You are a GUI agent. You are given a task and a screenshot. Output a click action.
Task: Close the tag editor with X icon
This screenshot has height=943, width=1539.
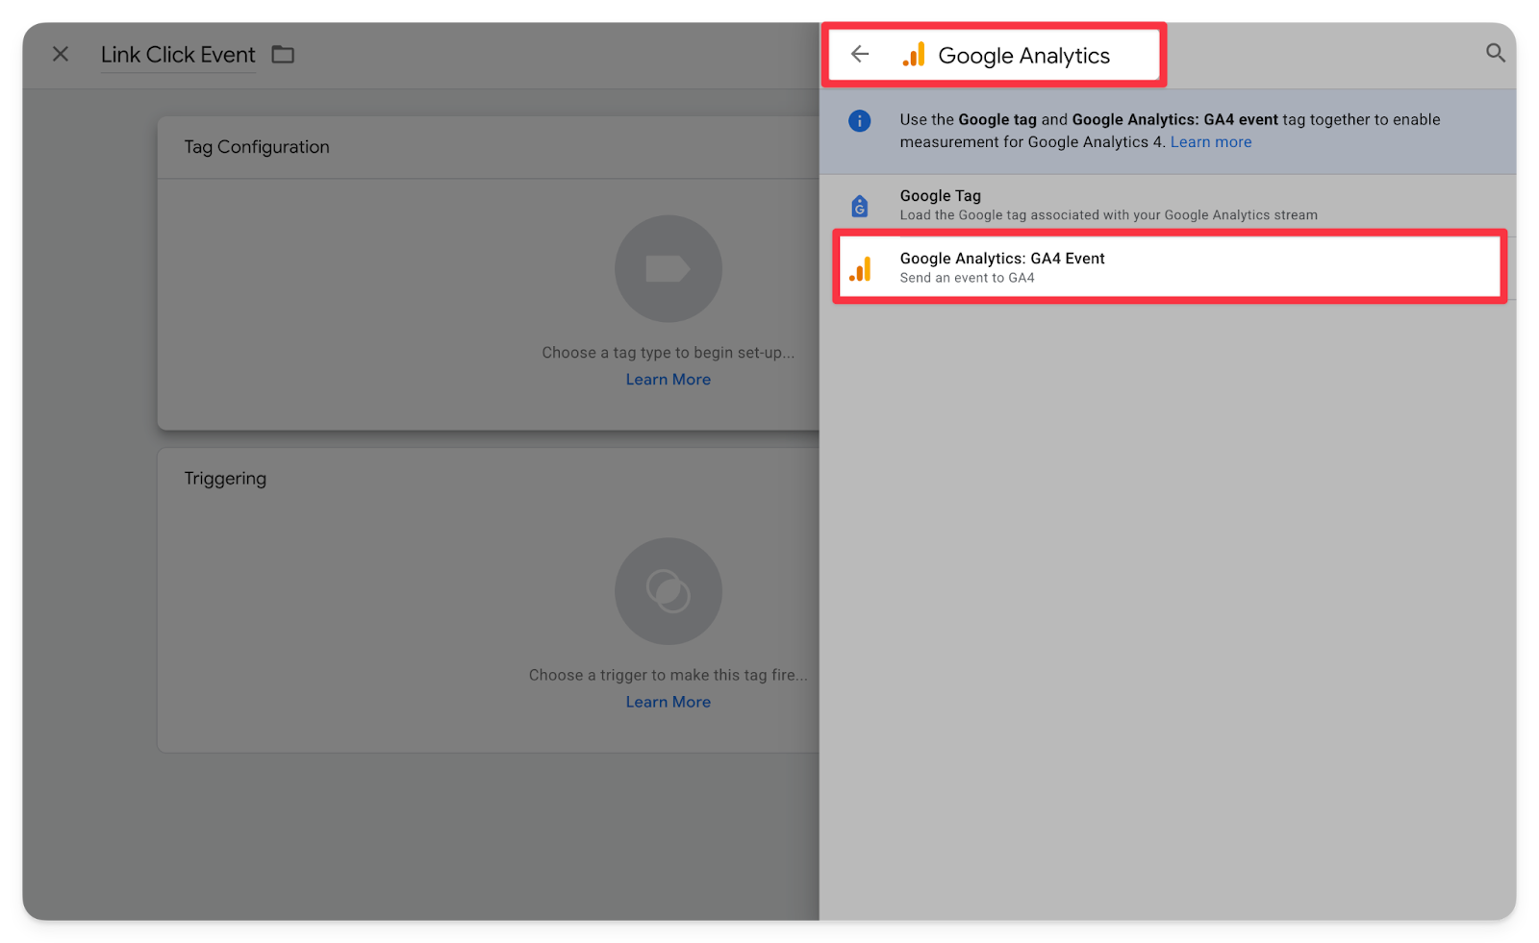(61, 54)
